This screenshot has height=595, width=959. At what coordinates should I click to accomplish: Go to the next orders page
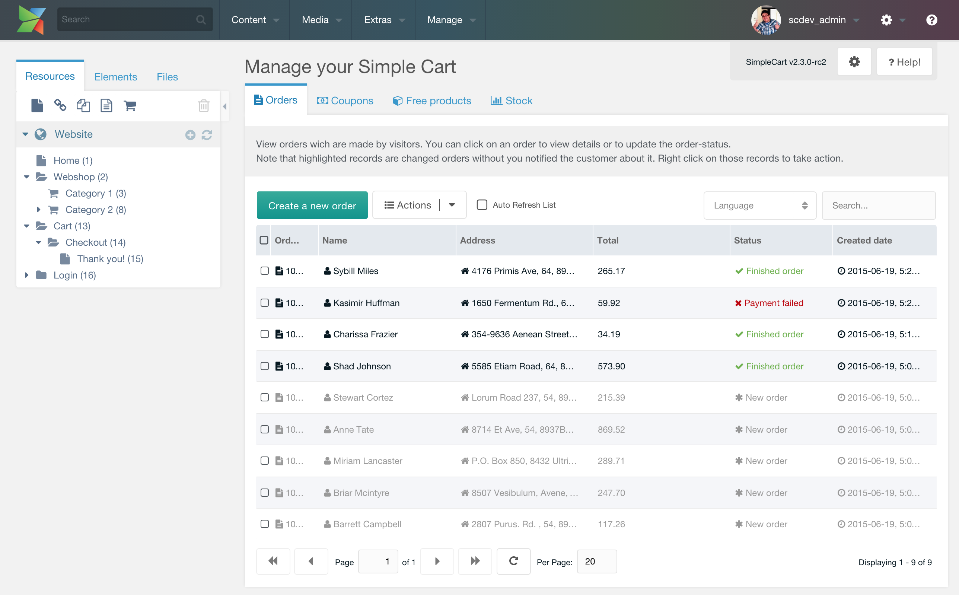437,561
